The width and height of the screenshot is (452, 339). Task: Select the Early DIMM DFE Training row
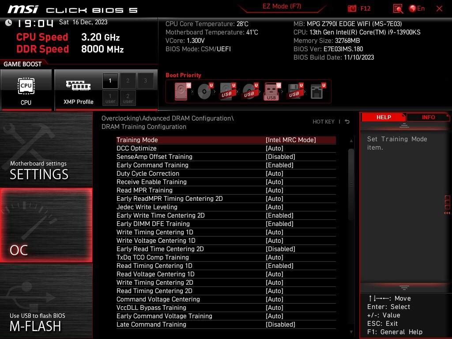coord(226,224)
